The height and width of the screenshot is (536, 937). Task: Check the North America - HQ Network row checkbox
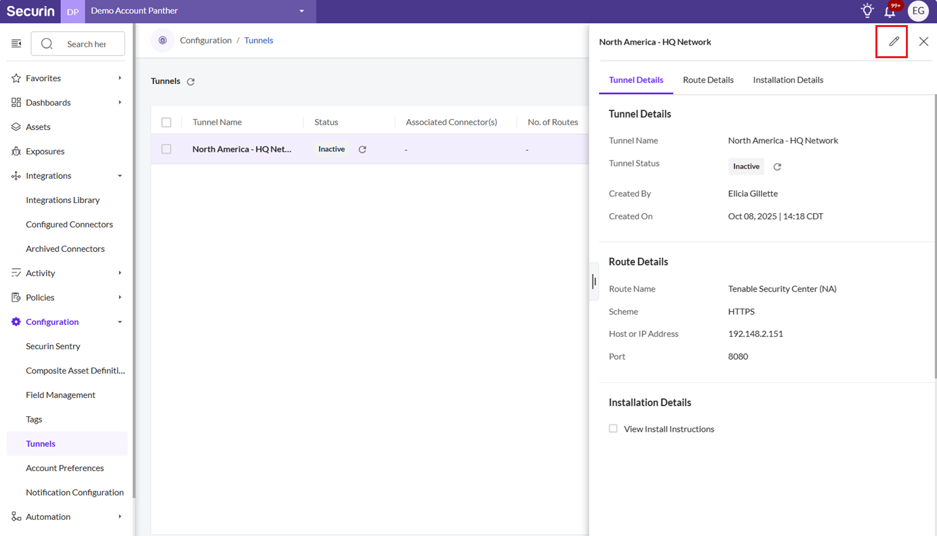click(167, 149)
